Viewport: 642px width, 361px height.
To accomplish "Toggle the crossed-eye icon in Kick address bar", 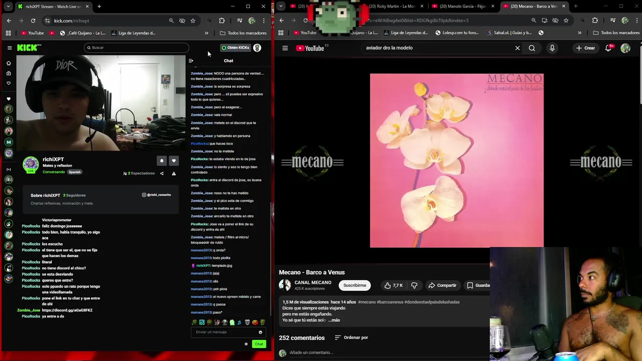I will 182,21.
